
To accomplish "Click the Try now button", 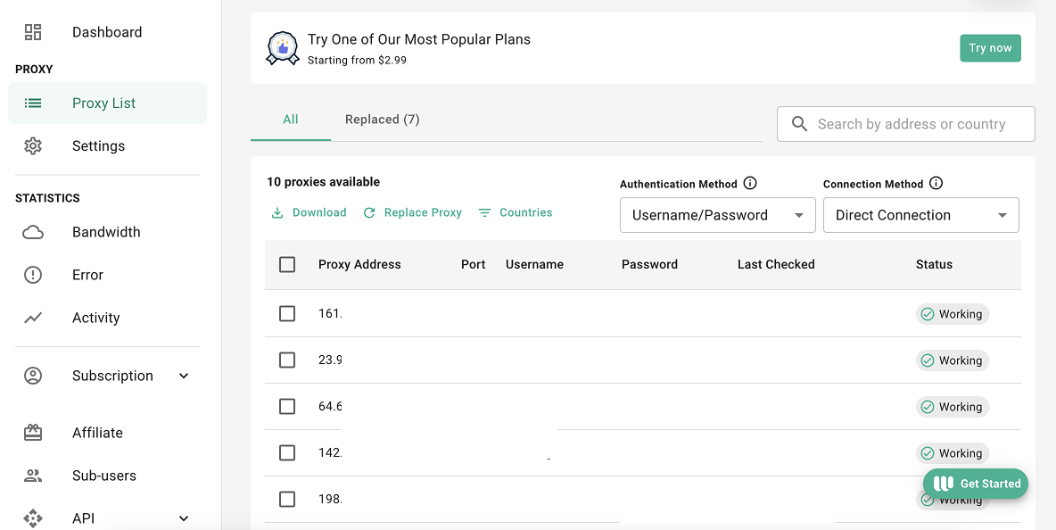I will coord(990,48).
